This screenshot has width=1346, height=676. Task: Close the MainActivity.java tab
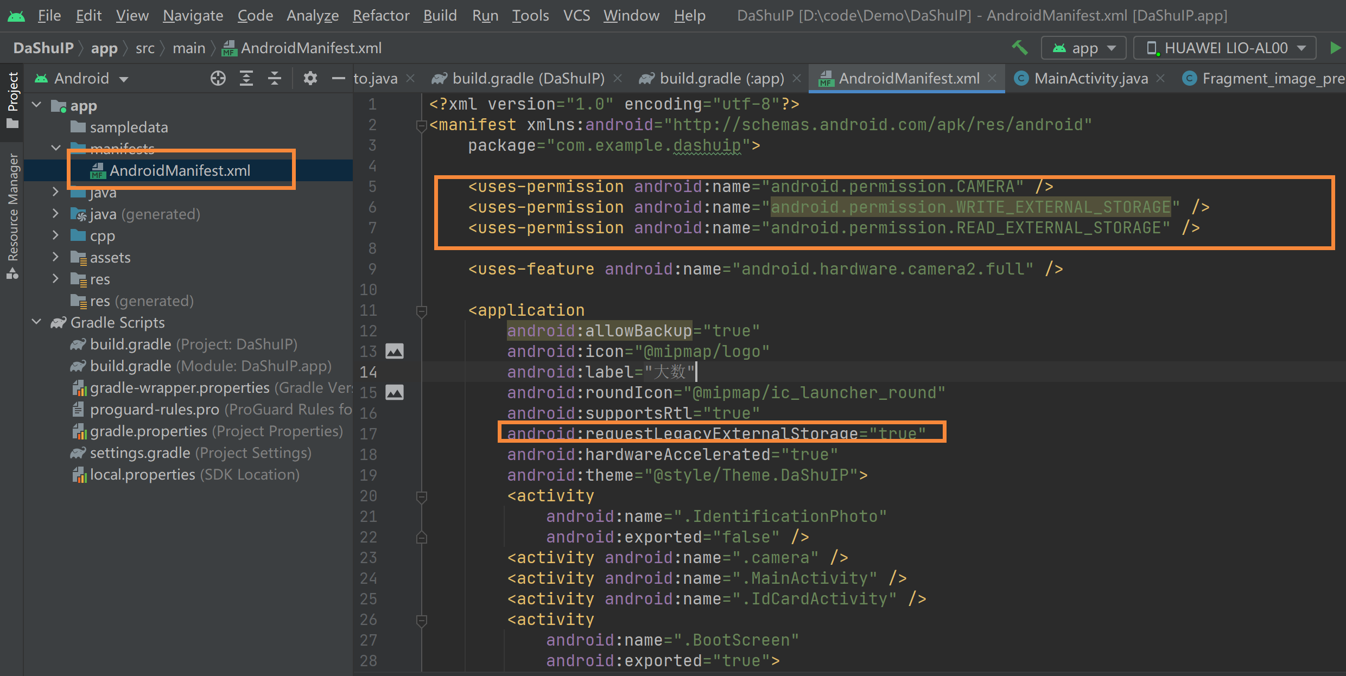coord(1160,79)
